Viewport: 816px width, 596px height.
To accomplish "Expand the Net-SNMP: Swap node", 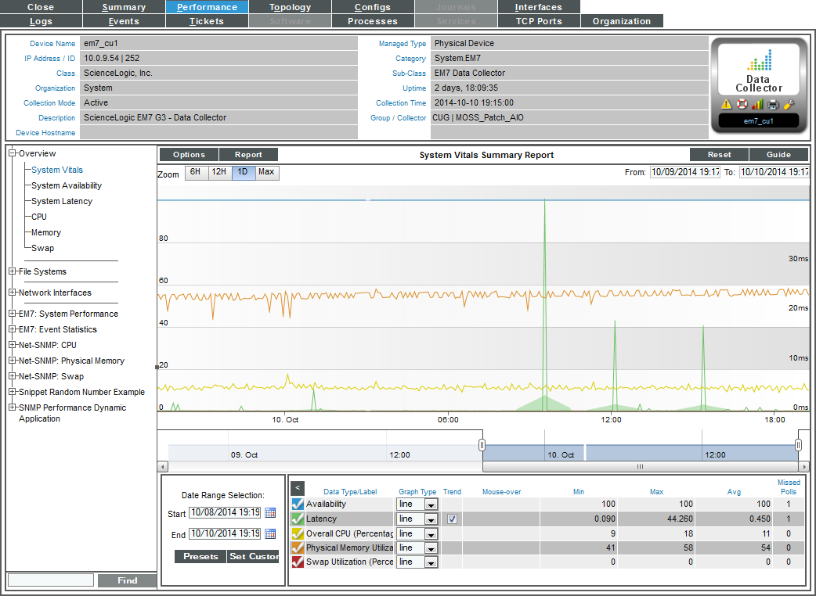I will (x=13, y=376).
